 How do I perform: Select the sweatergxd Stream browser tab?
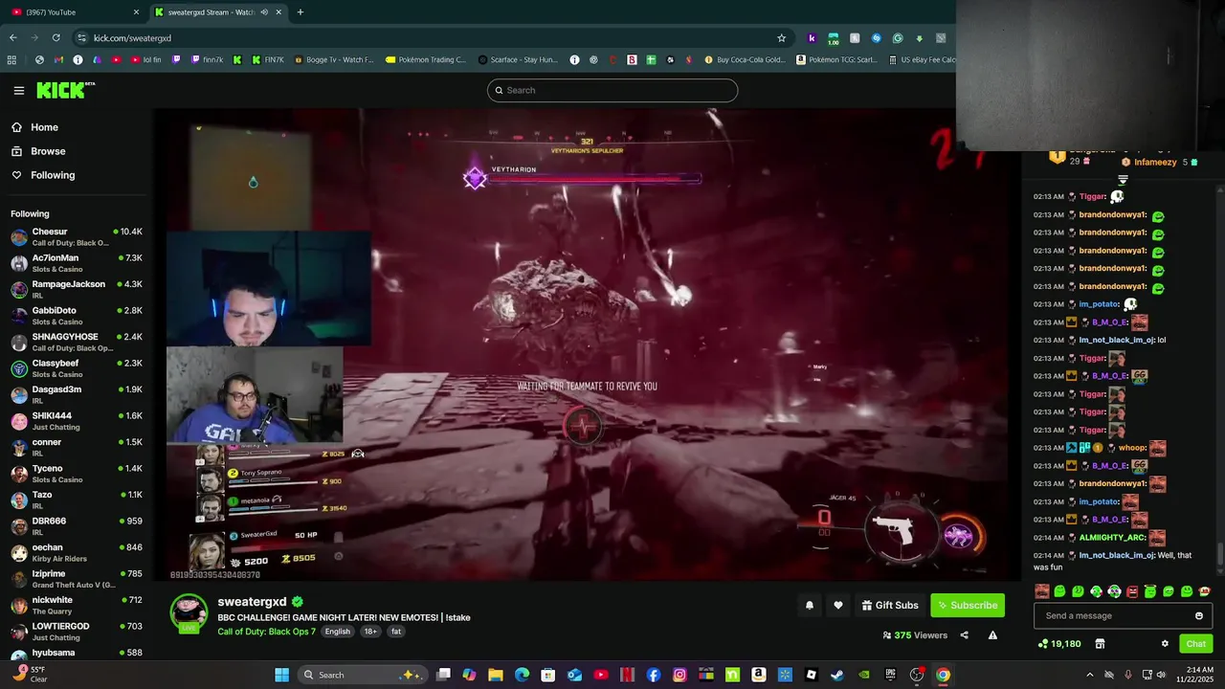[217, 11]
